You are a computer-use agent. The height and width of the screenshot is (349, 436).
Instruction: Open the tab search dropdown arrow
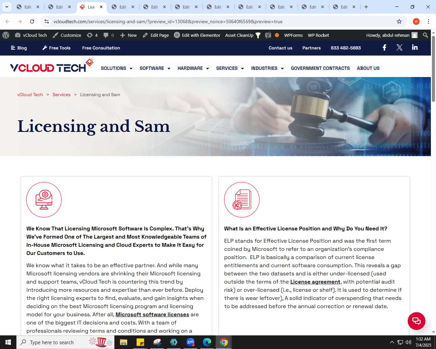point(6,7)
